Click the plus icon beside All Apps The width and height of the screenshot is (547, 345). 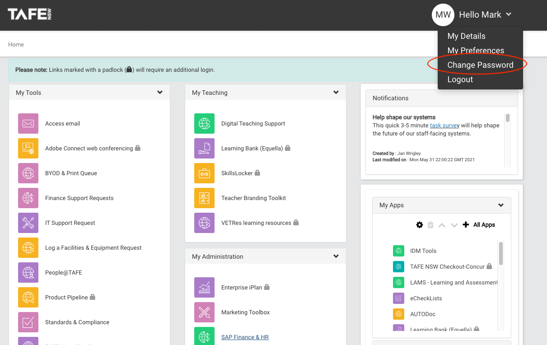pyautogui.click(x=466, y=225)
